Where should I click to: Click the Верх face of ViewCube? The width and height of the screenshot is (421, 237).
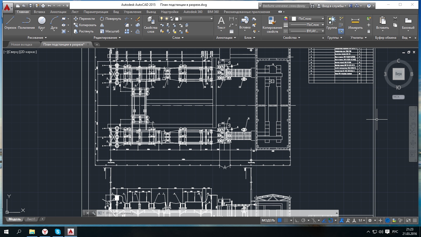tap(398, 74)
